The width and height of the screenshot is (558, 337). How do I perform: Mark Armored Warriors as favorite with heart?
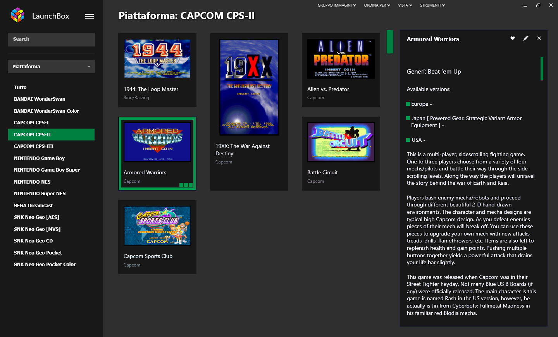pyautogui.click(x=513, y=38)
